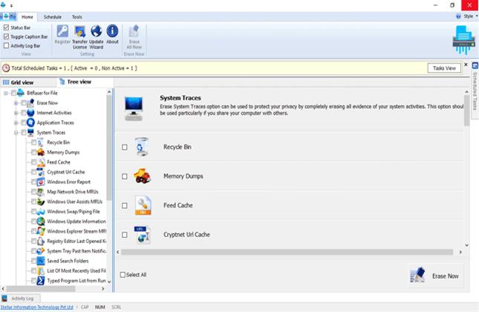Check the Select All checkbox
The height and width of the screenshot is (312, 479).
[123, 275]
